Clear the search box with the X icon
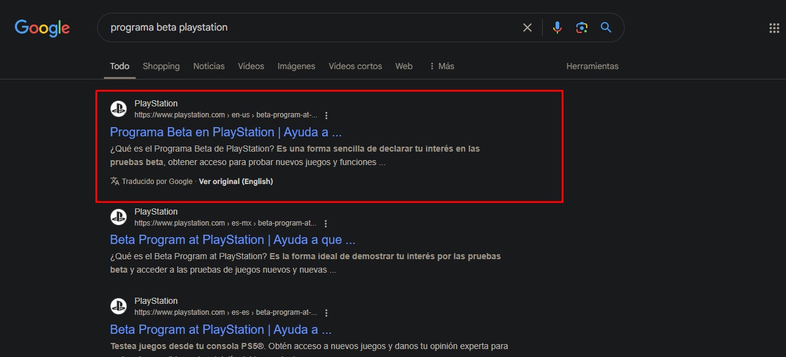The image size is (786, 357). pyautogui.click(x=527, y=28)
